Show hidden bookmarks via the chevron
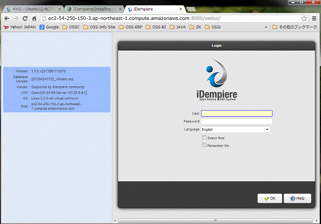Image resolution: width=321 pixels, height=224 pixels. click(x=266, y=27)
